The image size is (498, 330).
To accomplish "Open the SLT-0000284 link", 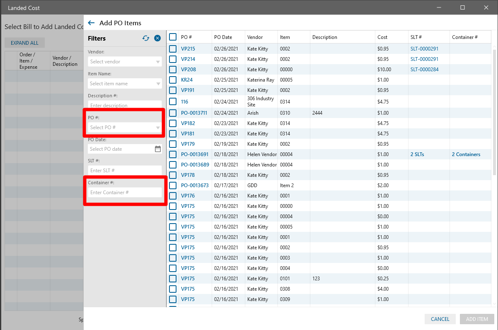I will pos(424,70).
